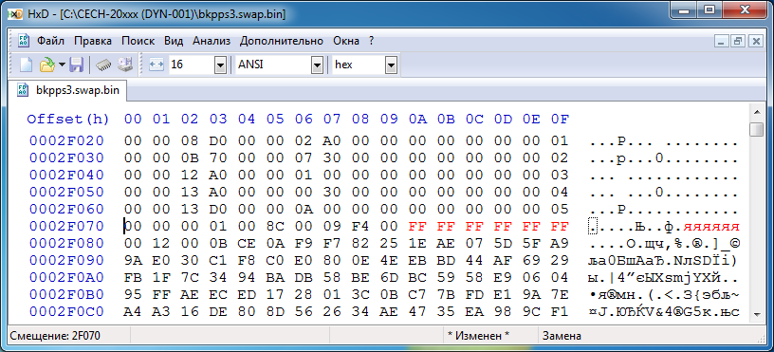
Task: Click the Open RAM chip icon
Action: pos(103,65)
